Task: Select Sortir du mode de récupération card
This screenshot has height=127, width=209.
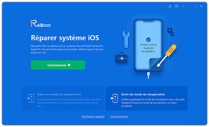Action: click(147, 98)
